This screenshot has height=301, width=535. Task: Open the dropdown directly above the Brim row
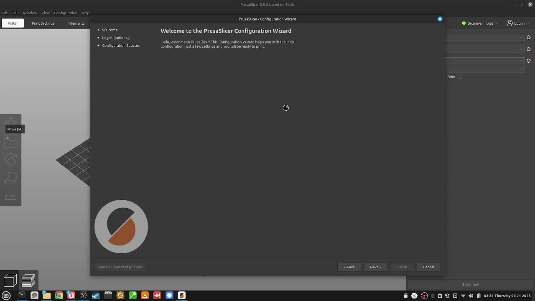click(x=522, y=69)
